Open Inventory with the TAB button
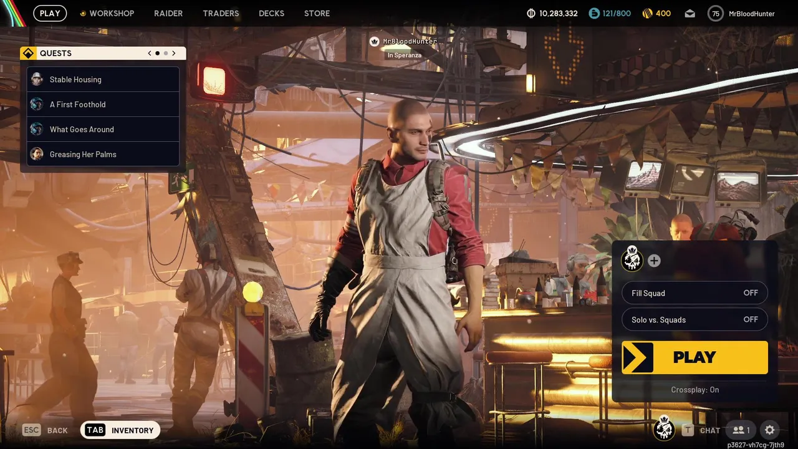The image size is (798, 449). [120, 430]
